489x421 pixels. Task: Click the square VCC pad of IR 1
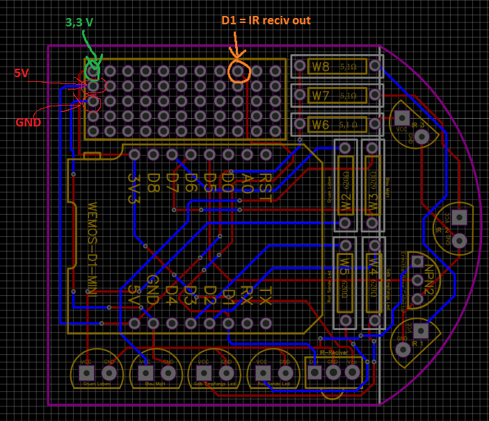pos(421,331)
